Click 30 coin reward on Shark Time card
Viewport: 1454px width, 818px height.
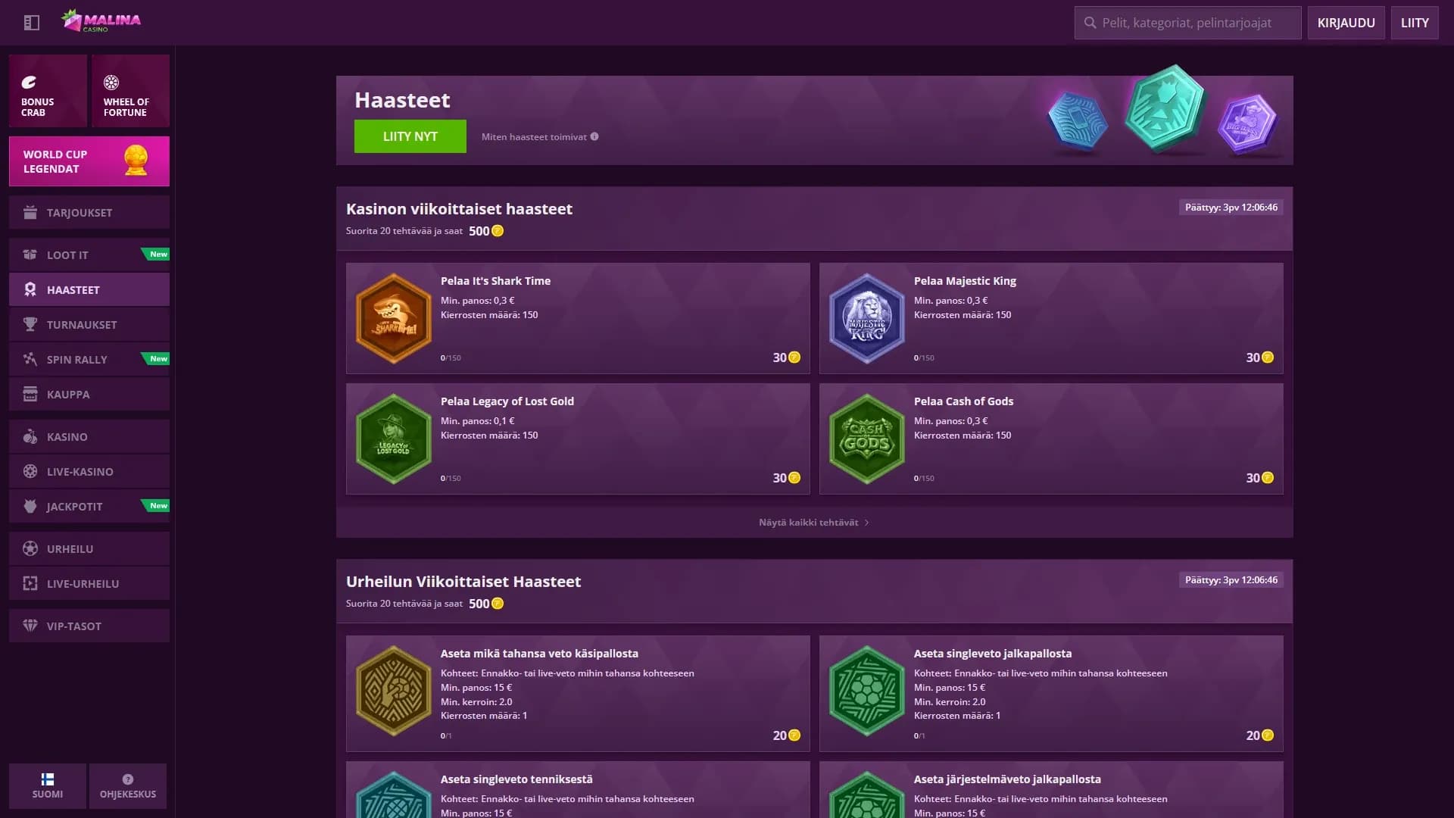[787, 357]
